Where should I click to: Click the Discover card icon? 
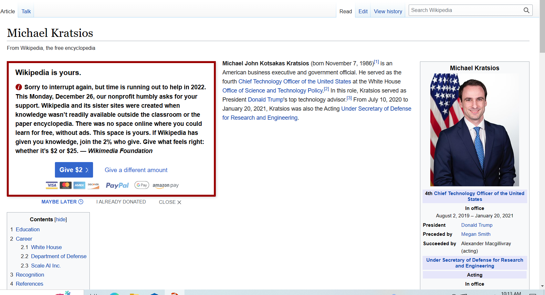[93, 185]
